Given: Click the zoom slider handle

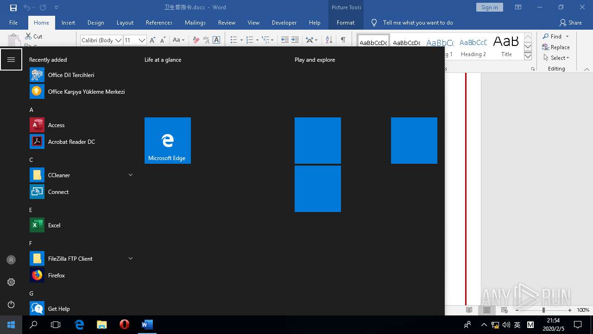Looking at the screenshot, I should point(543,310).
